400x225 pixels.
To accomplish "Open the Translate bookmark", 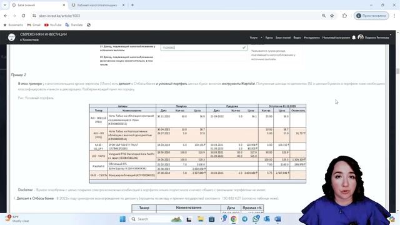I will [74, 25].
